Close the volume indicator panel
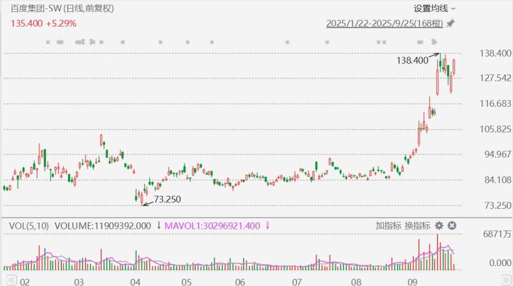513x286 pixels. point(452,225)
